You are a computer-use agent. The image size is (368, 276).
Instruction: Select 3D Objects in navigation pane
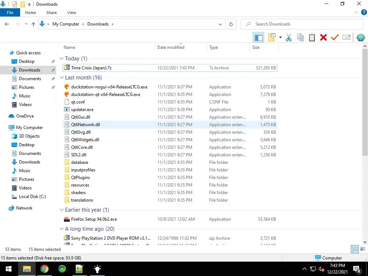pyautogui.click(x=29, y=136)
